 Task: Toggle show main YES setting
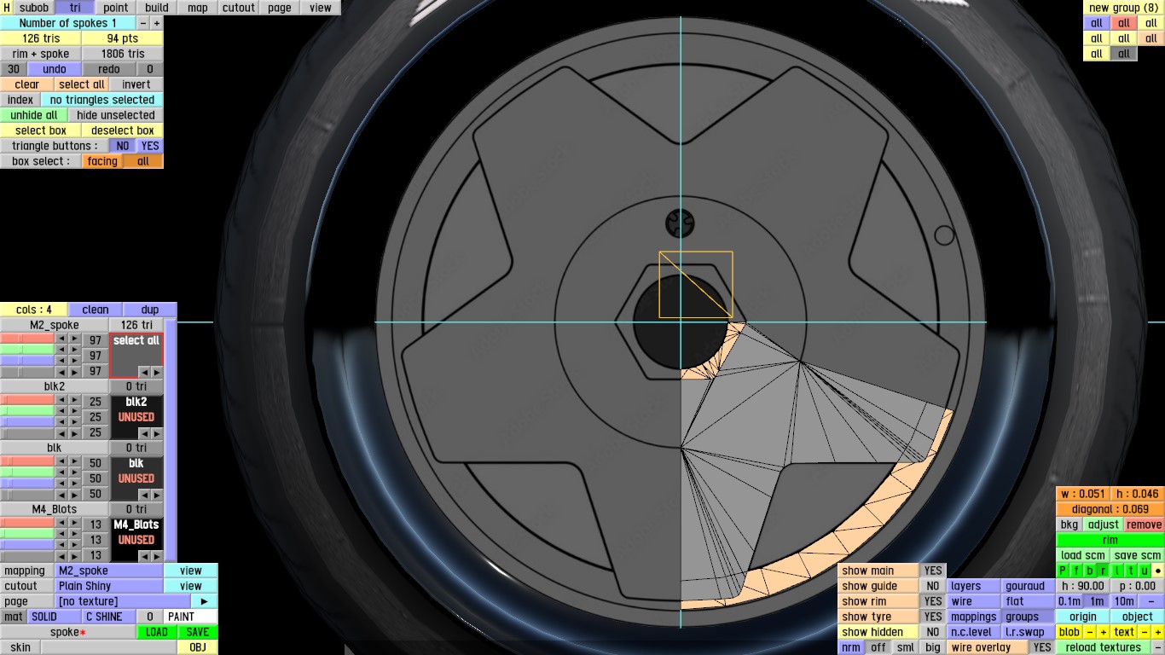click(933, 571)
